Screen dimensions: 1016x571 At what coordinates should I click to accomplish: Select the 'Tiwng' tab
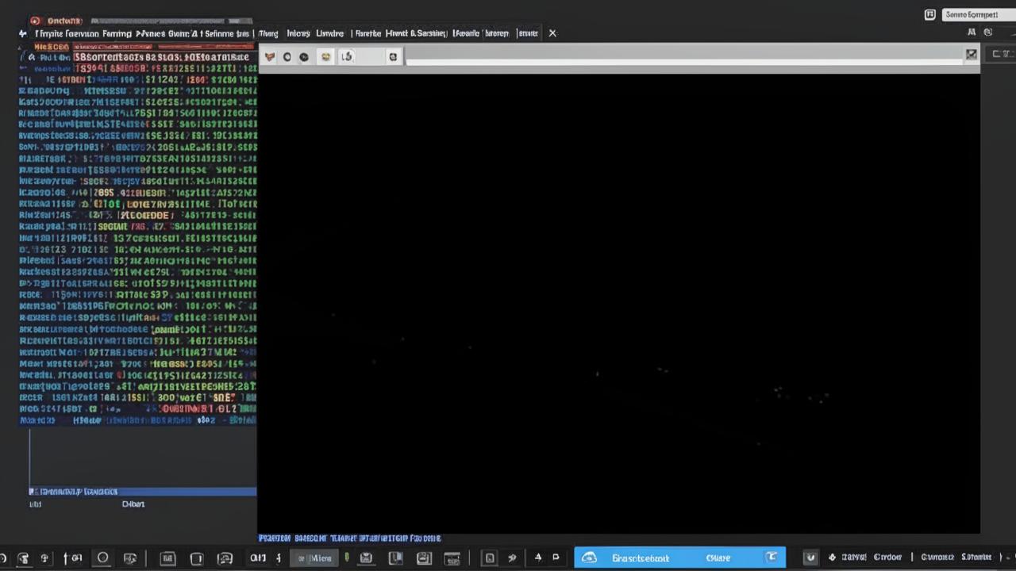tap(268, 33)
